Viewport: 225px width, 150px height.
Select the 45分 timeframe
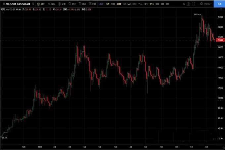tap(152, 4)
